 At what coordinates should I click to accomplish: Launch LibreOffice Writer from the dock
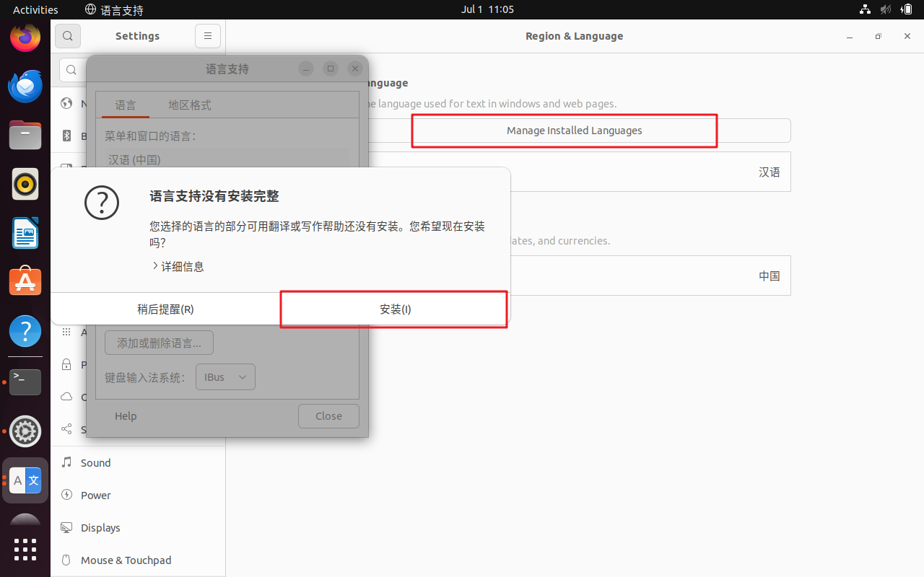coord(25,233)
